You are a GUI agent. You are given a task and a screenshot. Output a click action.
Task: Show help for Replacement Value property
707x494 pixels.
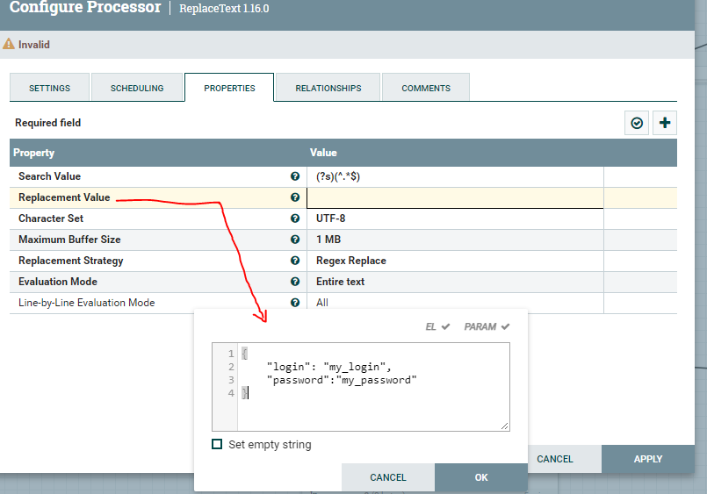[295, 197]
